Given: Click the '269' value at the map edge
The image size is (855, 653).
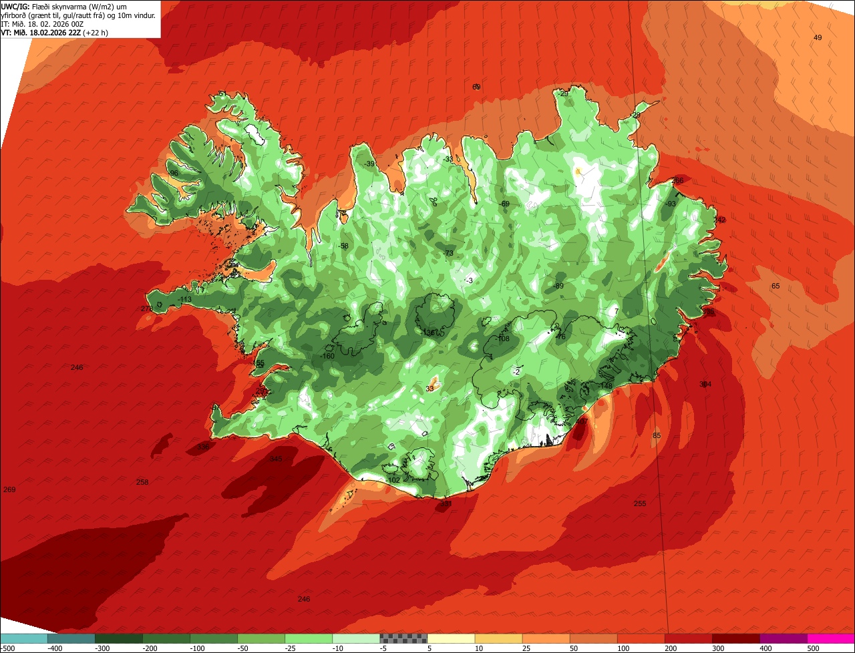Looking at the screenshot, I should tap(9, 490).
